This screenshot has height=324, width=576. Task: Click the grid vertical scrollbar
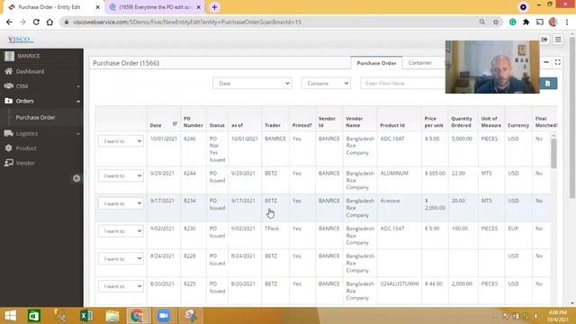click(x=553, y=154)
